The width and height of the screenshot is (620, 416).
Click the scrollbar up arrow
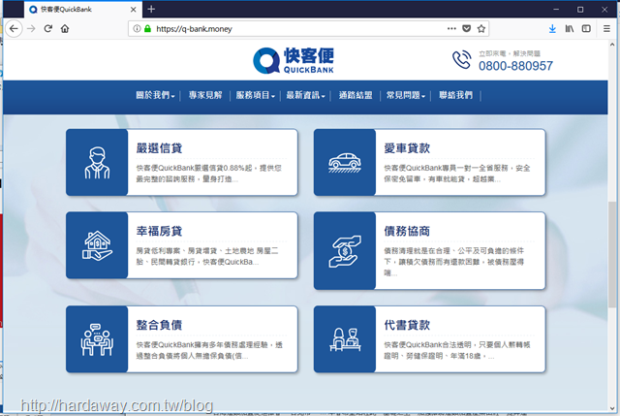tap(612, 45)
